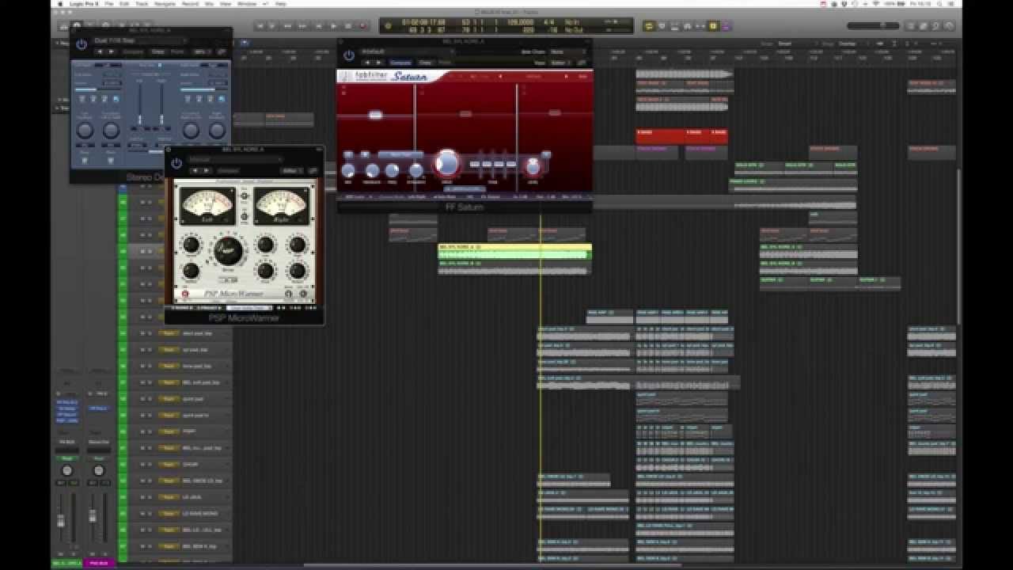Open the Loop Browser icon at top right
The height and width of the screenshot is (570, 1013).
936,26
